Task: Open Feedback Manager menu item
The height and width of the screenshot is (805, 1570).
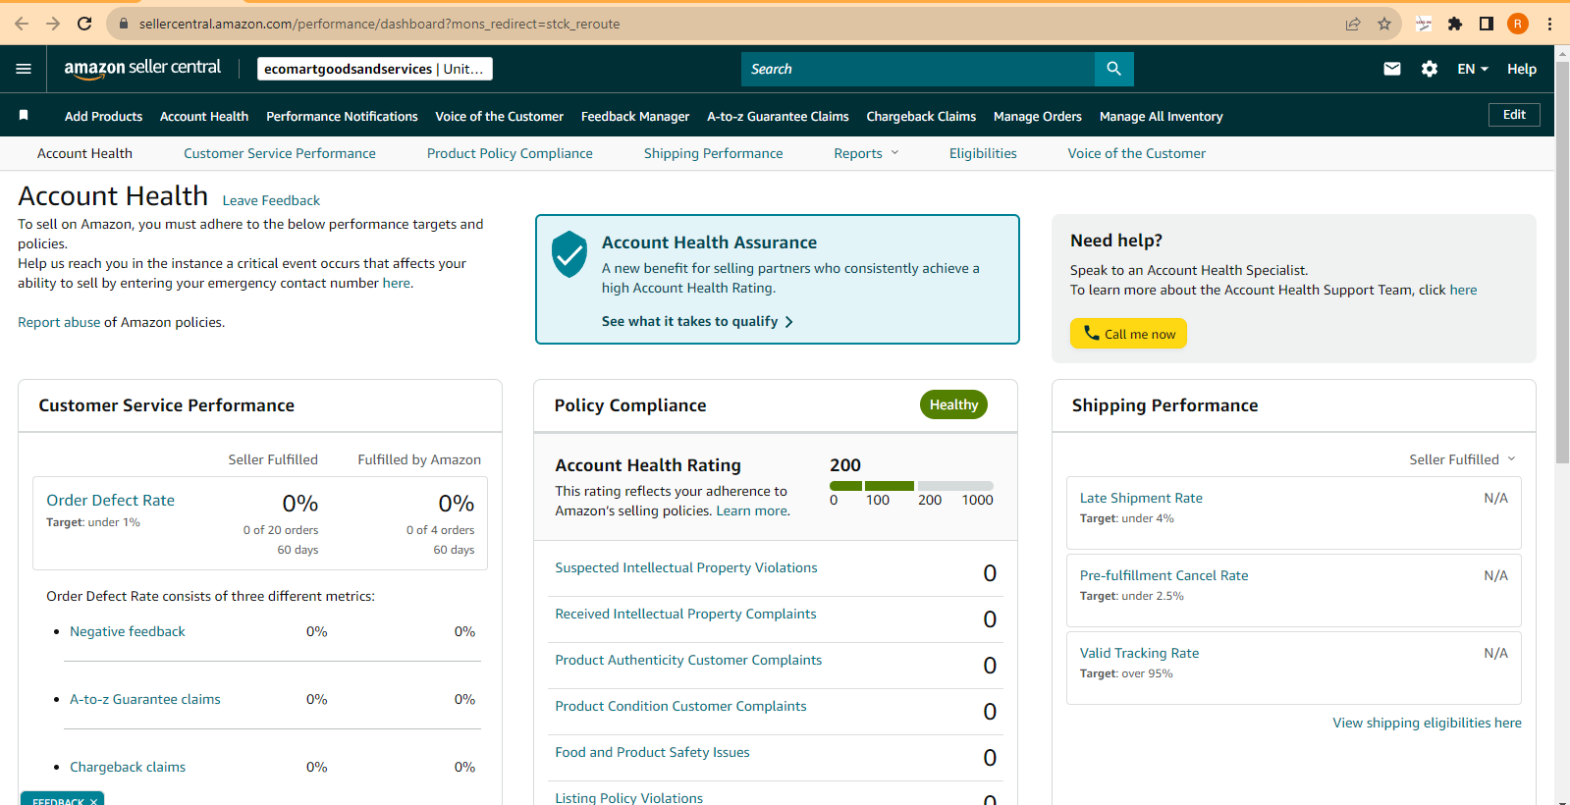Action: pyautogui.click(x=635, y=116)
